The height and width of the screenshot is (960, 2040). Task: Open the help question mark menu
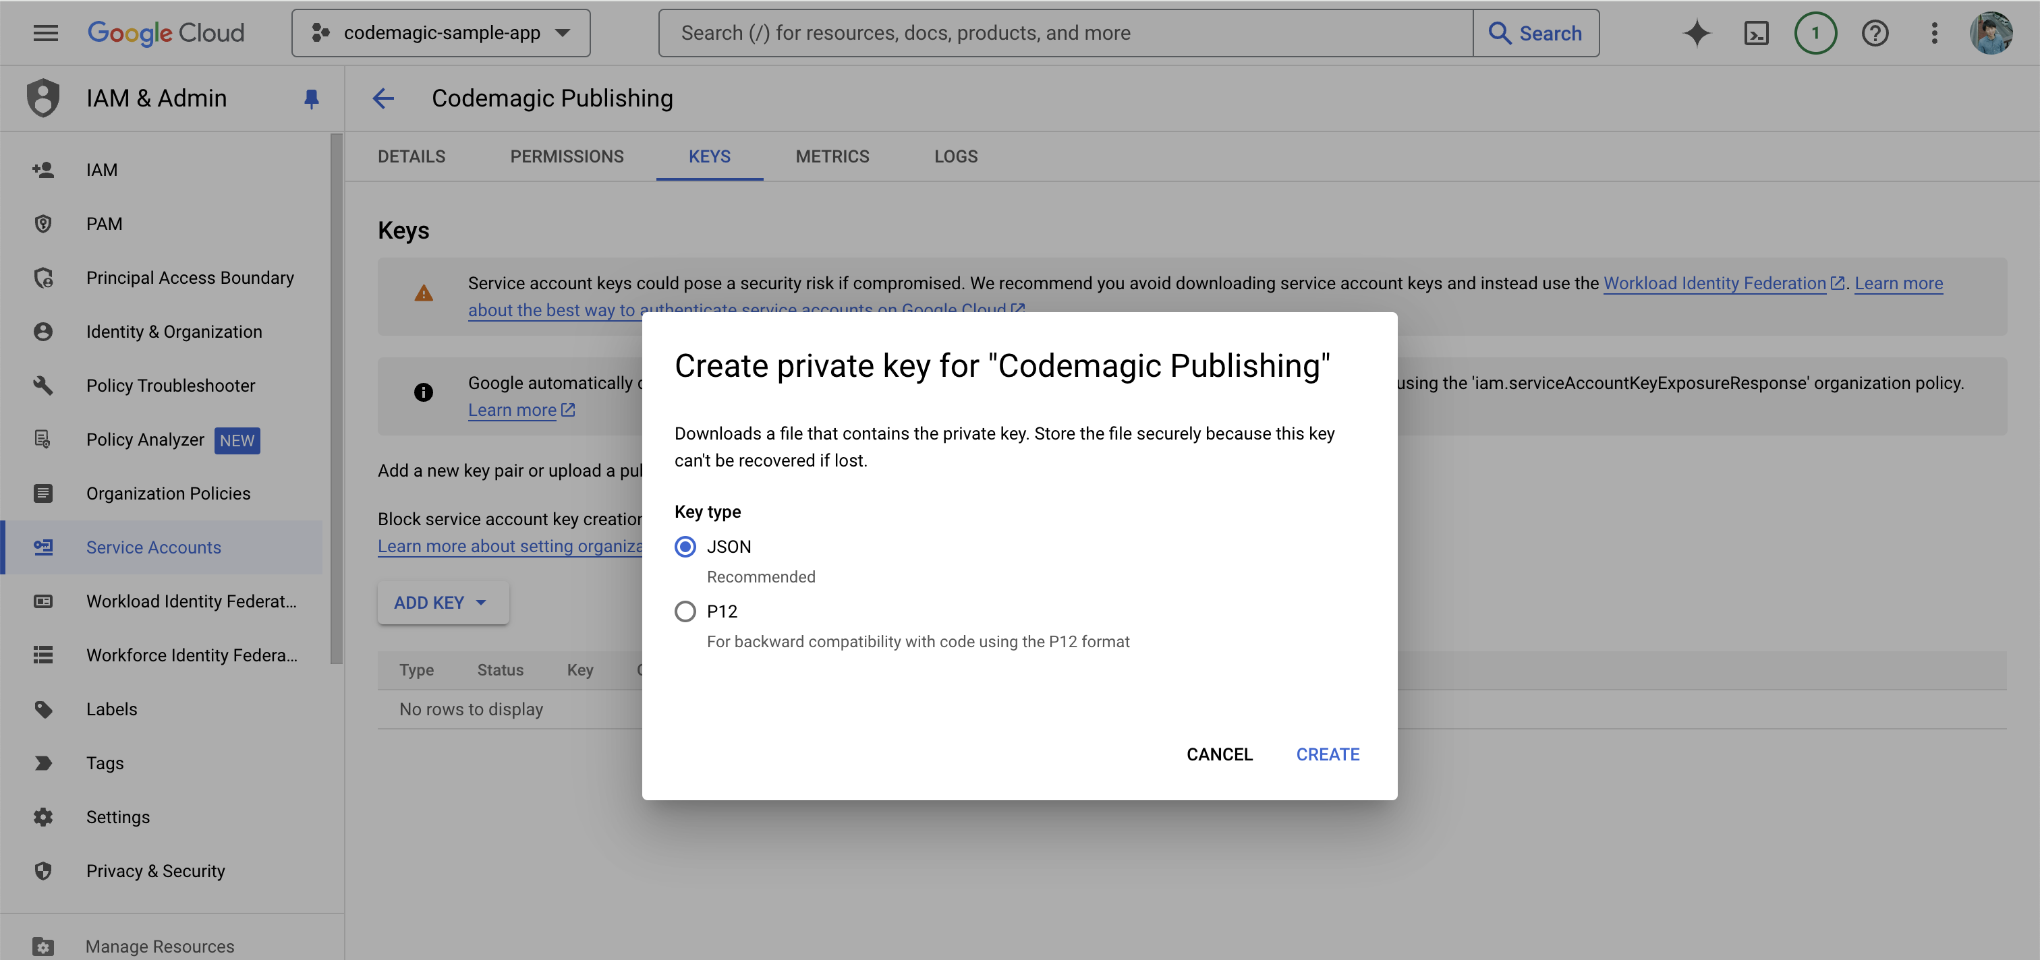[x=1875, y=32]
